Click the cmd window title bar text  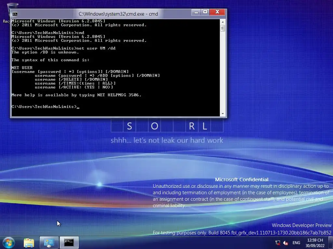pos(118,14)
